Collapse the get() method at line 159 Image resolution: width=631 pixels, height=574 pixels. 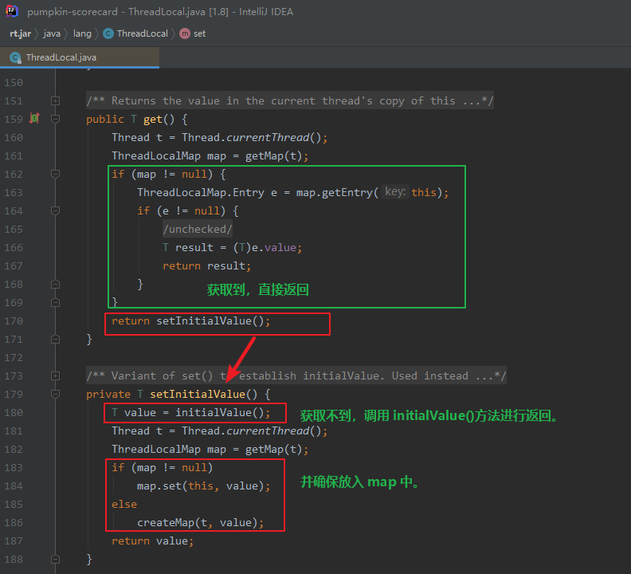point(56,120)
